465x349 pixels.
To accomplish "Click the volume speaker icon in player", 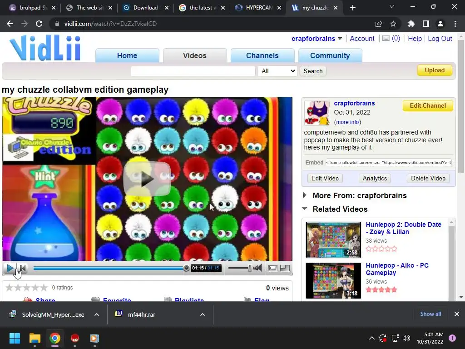I will 258,268.
